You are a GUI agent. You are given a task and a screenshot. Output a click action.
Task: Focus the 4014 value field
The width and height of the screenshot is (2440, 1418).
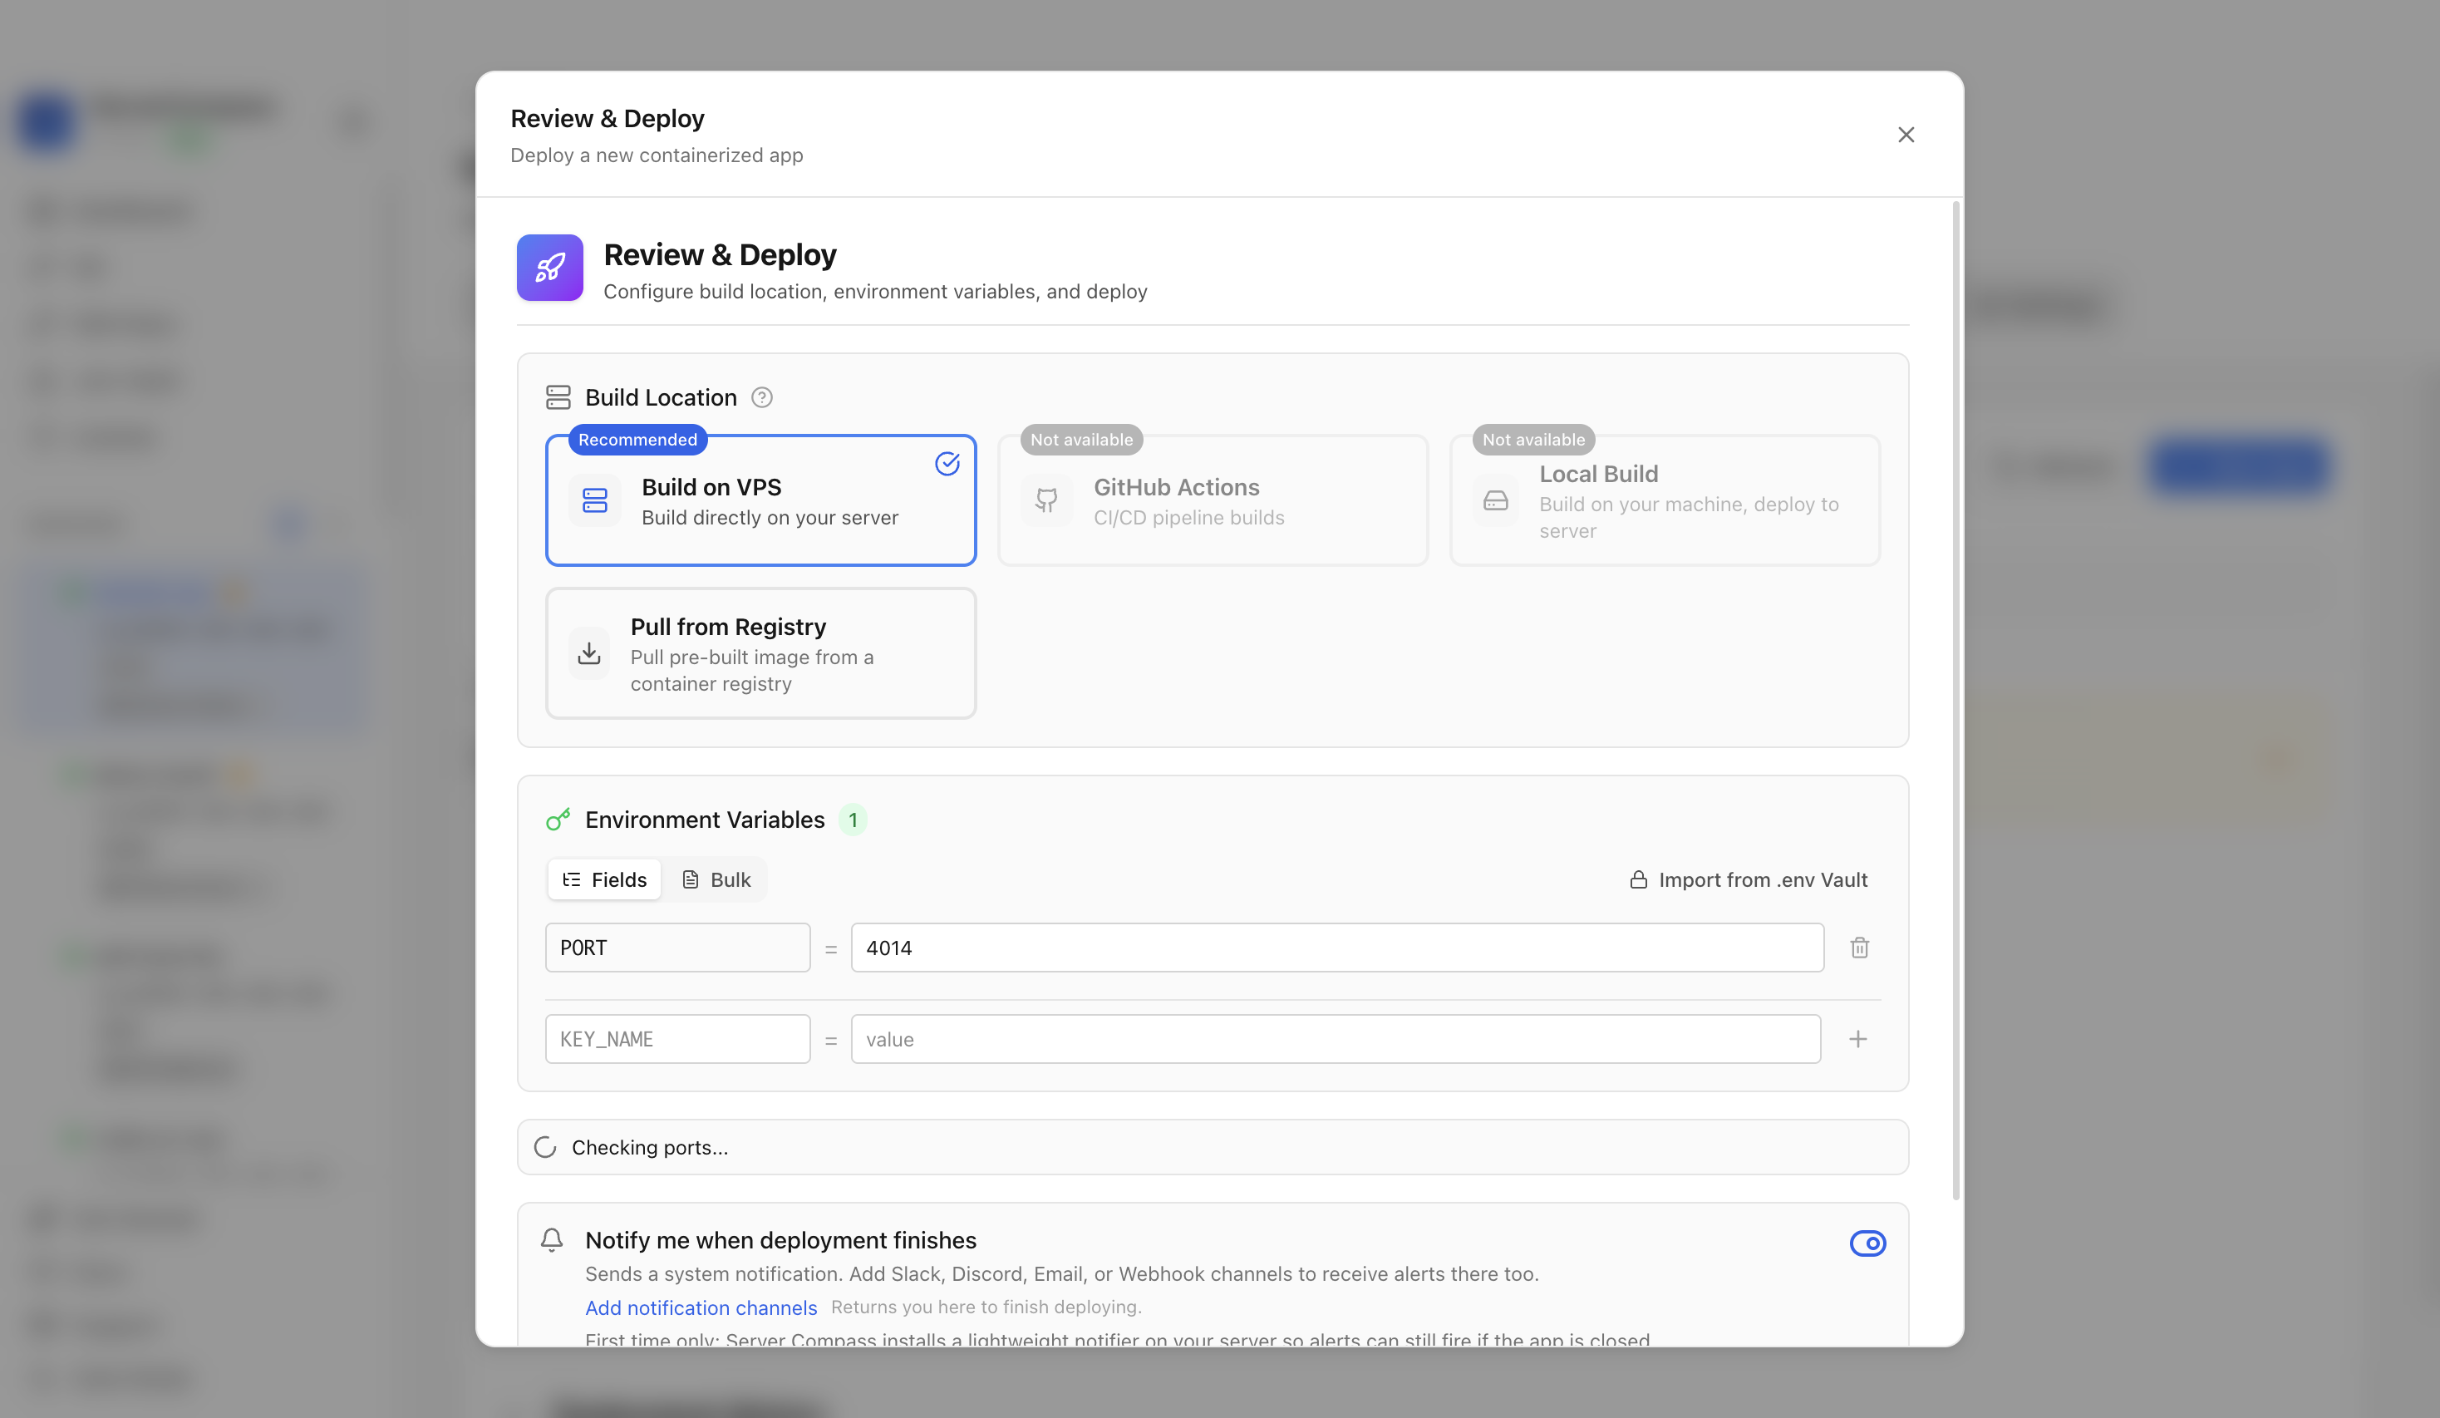point(1337,948)
